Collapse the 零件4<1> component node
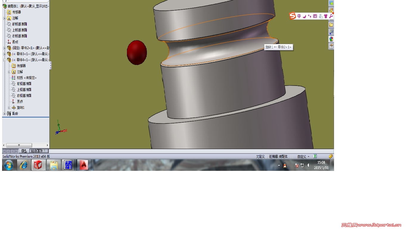This screenshot has height=229, width=407. click(x=4, y=60)
